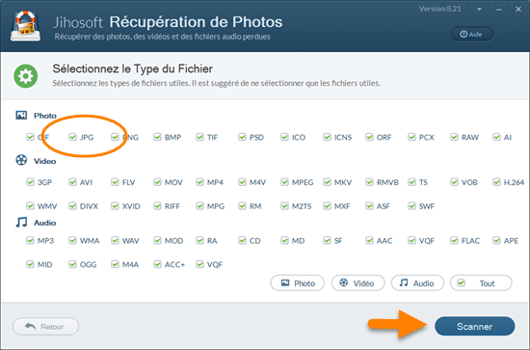
Task: Toggle the RIFF checkbox
Action: click(x=157, y=206)
